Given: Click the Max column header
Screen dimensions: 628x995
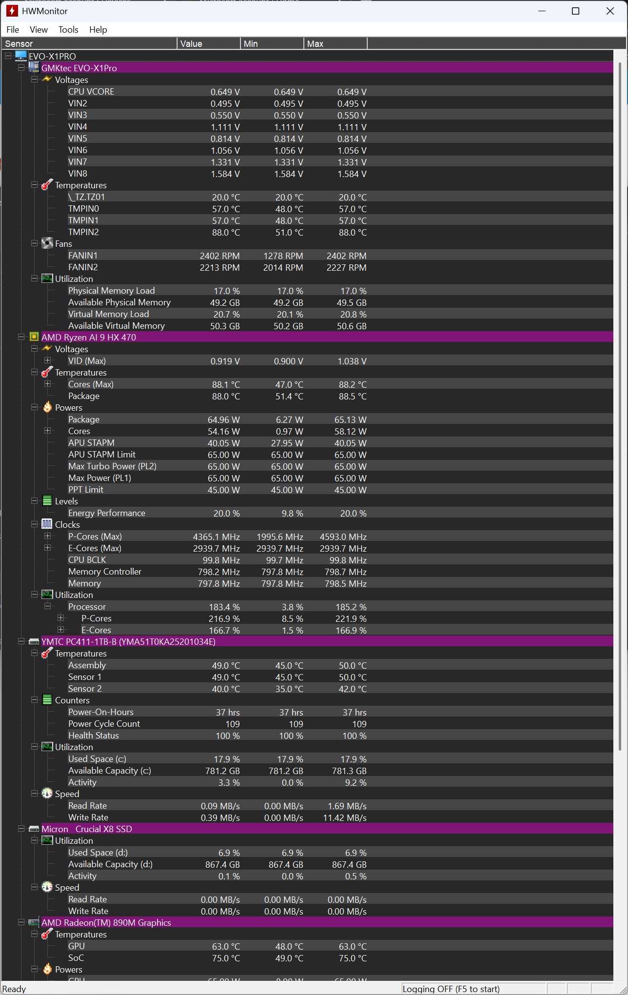Looking at the screenshot, I should pos(335,43).
